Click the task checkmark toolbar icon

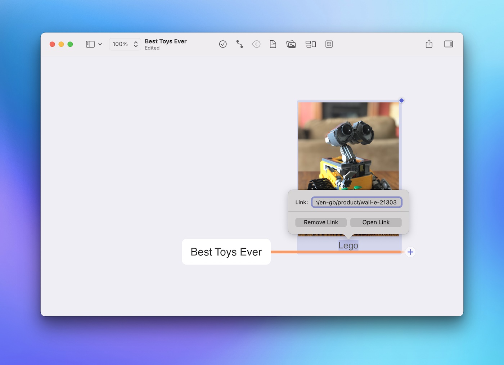[x=223, y=44]
